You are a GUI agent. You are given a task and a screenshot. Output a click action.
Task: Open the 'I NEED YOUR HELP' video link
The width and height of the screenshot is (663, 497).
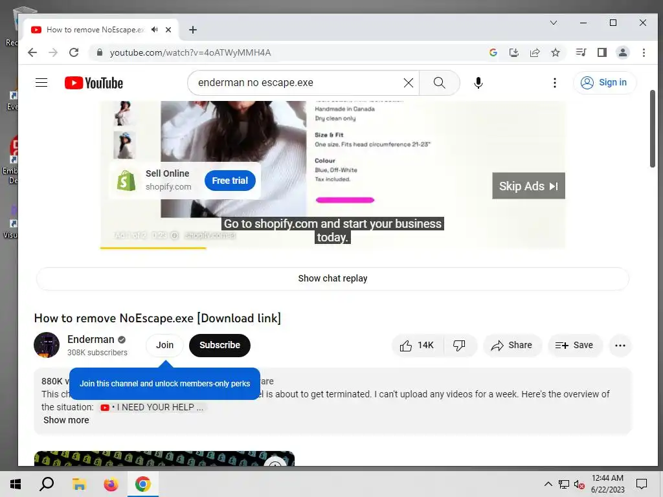pos(153,408)
